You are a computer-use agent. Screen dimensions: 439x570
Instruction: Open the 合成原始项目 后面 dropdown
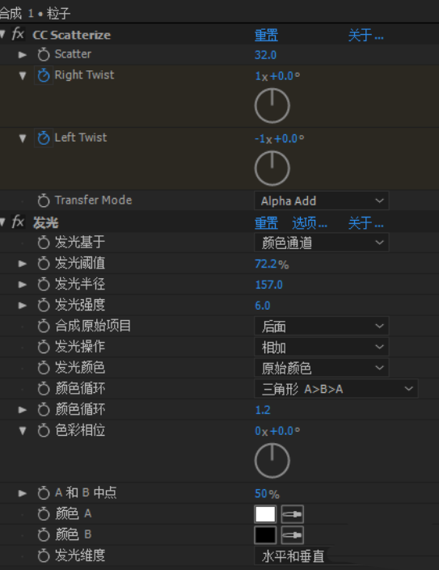322,326
